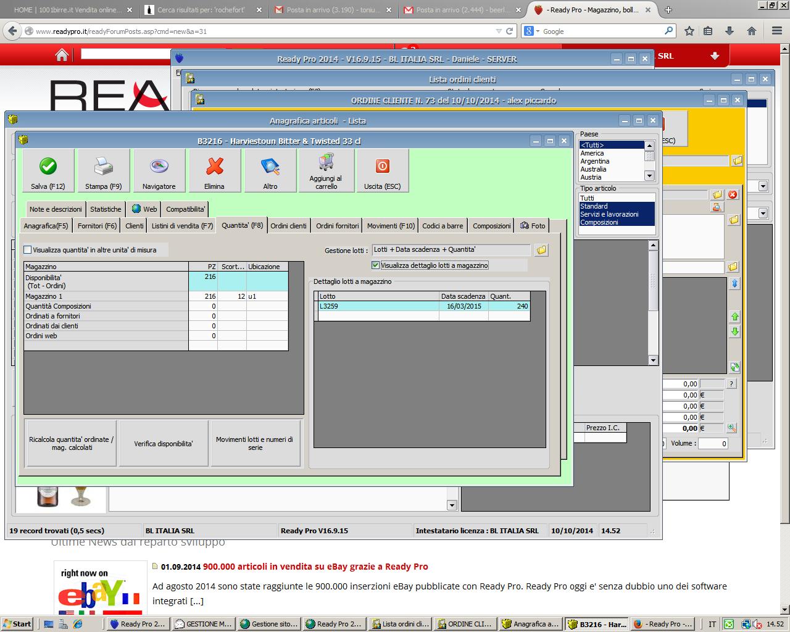Click the reload icon in the address bar
Screen dimensions: 790x632
click(x=510, y=31)
